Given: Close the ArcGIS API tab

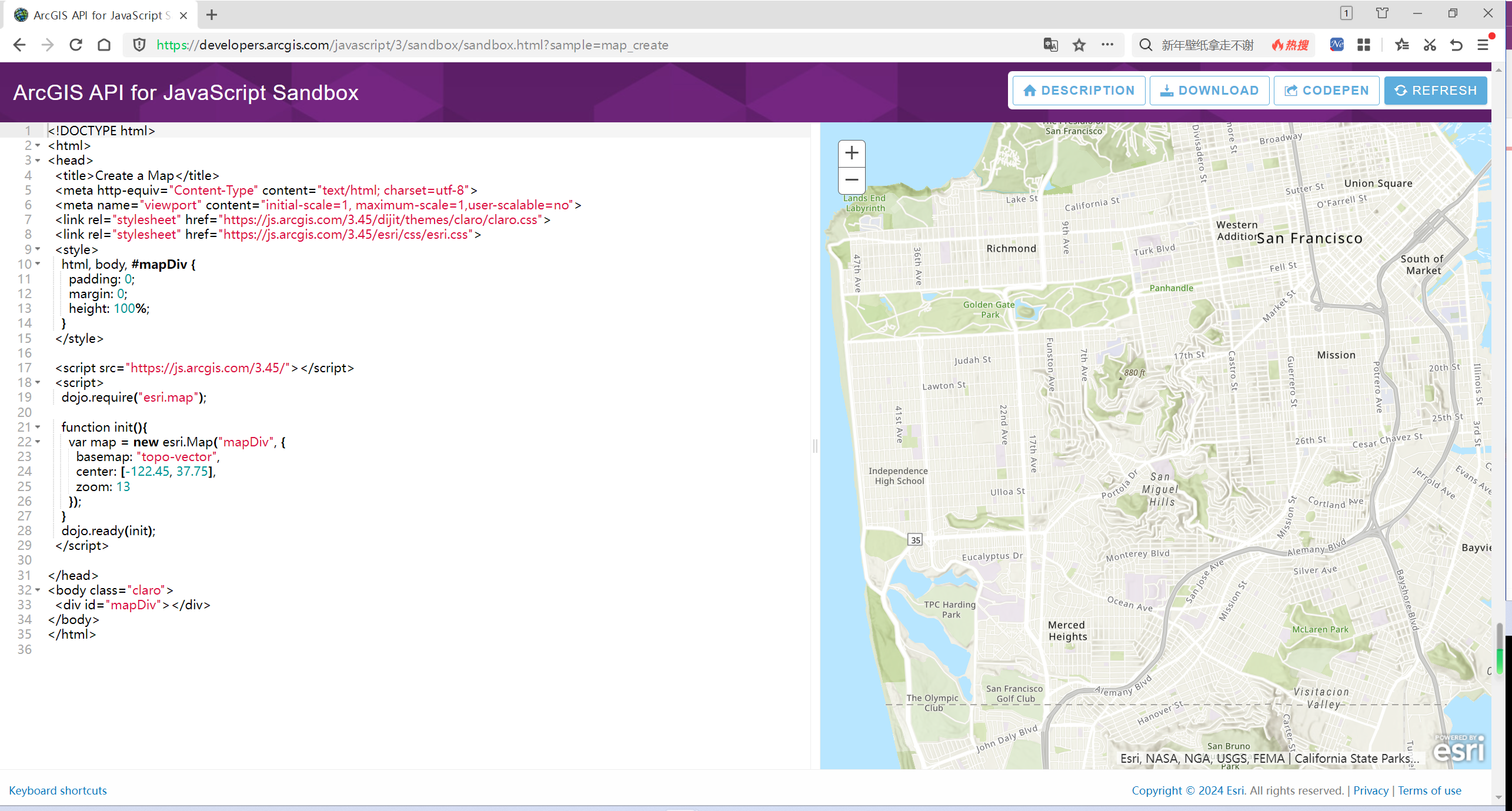Looking at the screenshot, I should pyautogui.click(x=183, y=15).
